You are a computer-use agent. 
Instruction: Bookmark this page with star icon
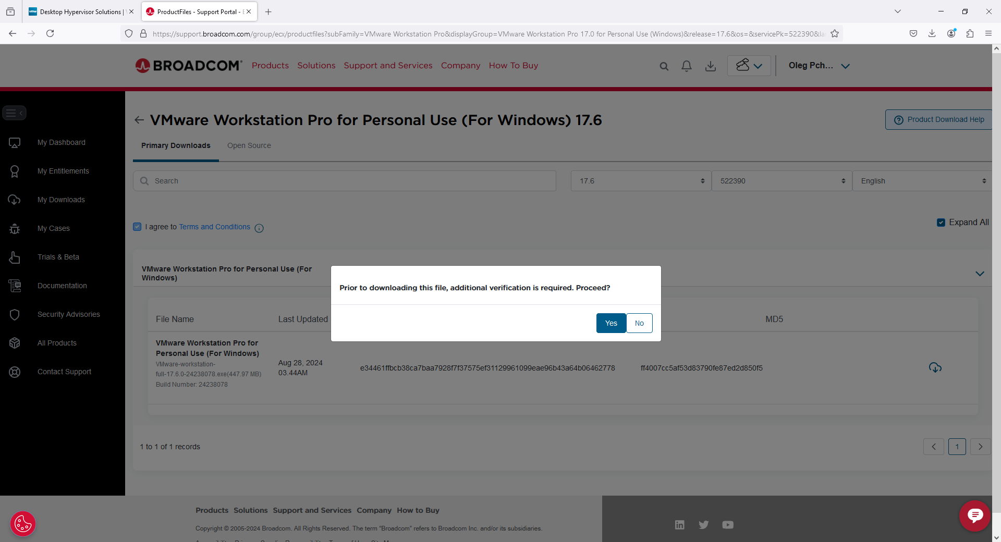coord(835,34)
